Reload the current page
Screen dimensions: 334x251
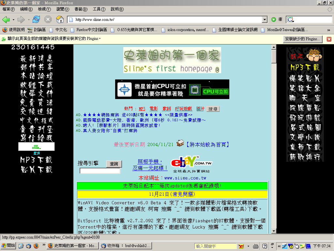(x=36, y=19)
